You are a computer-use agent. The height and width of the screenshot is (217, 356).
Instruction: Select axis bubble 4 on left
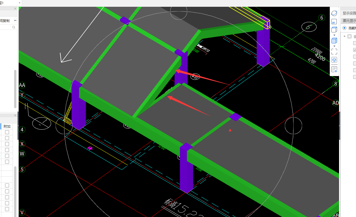coord(22,130)
